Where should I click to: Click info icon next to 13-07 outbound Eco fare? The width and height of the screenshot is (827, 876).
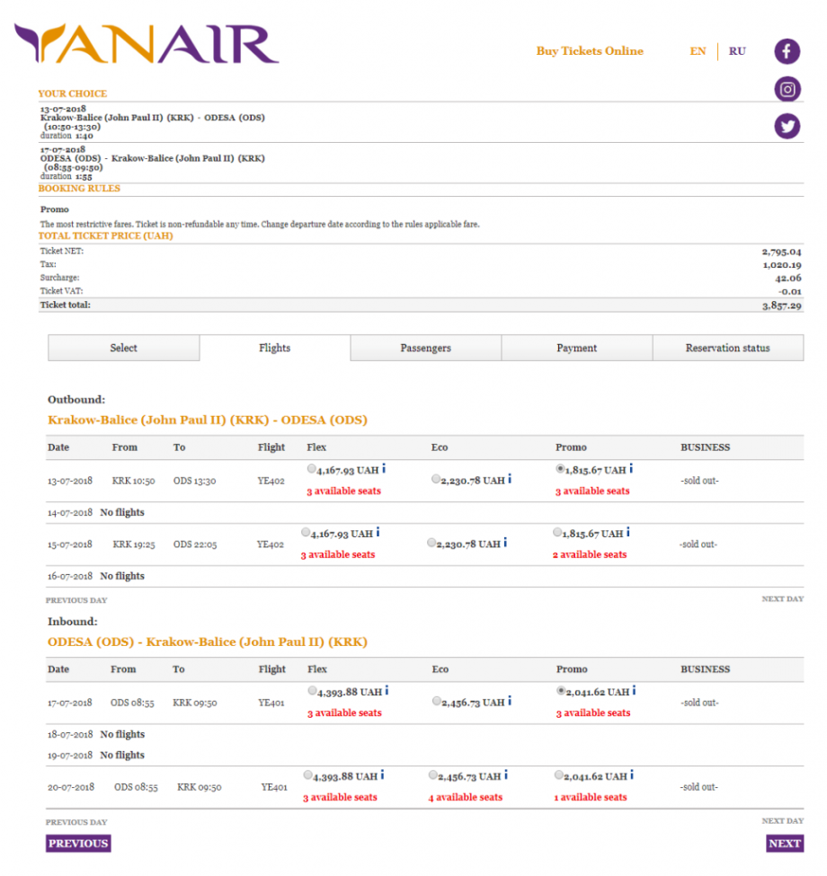510,480
